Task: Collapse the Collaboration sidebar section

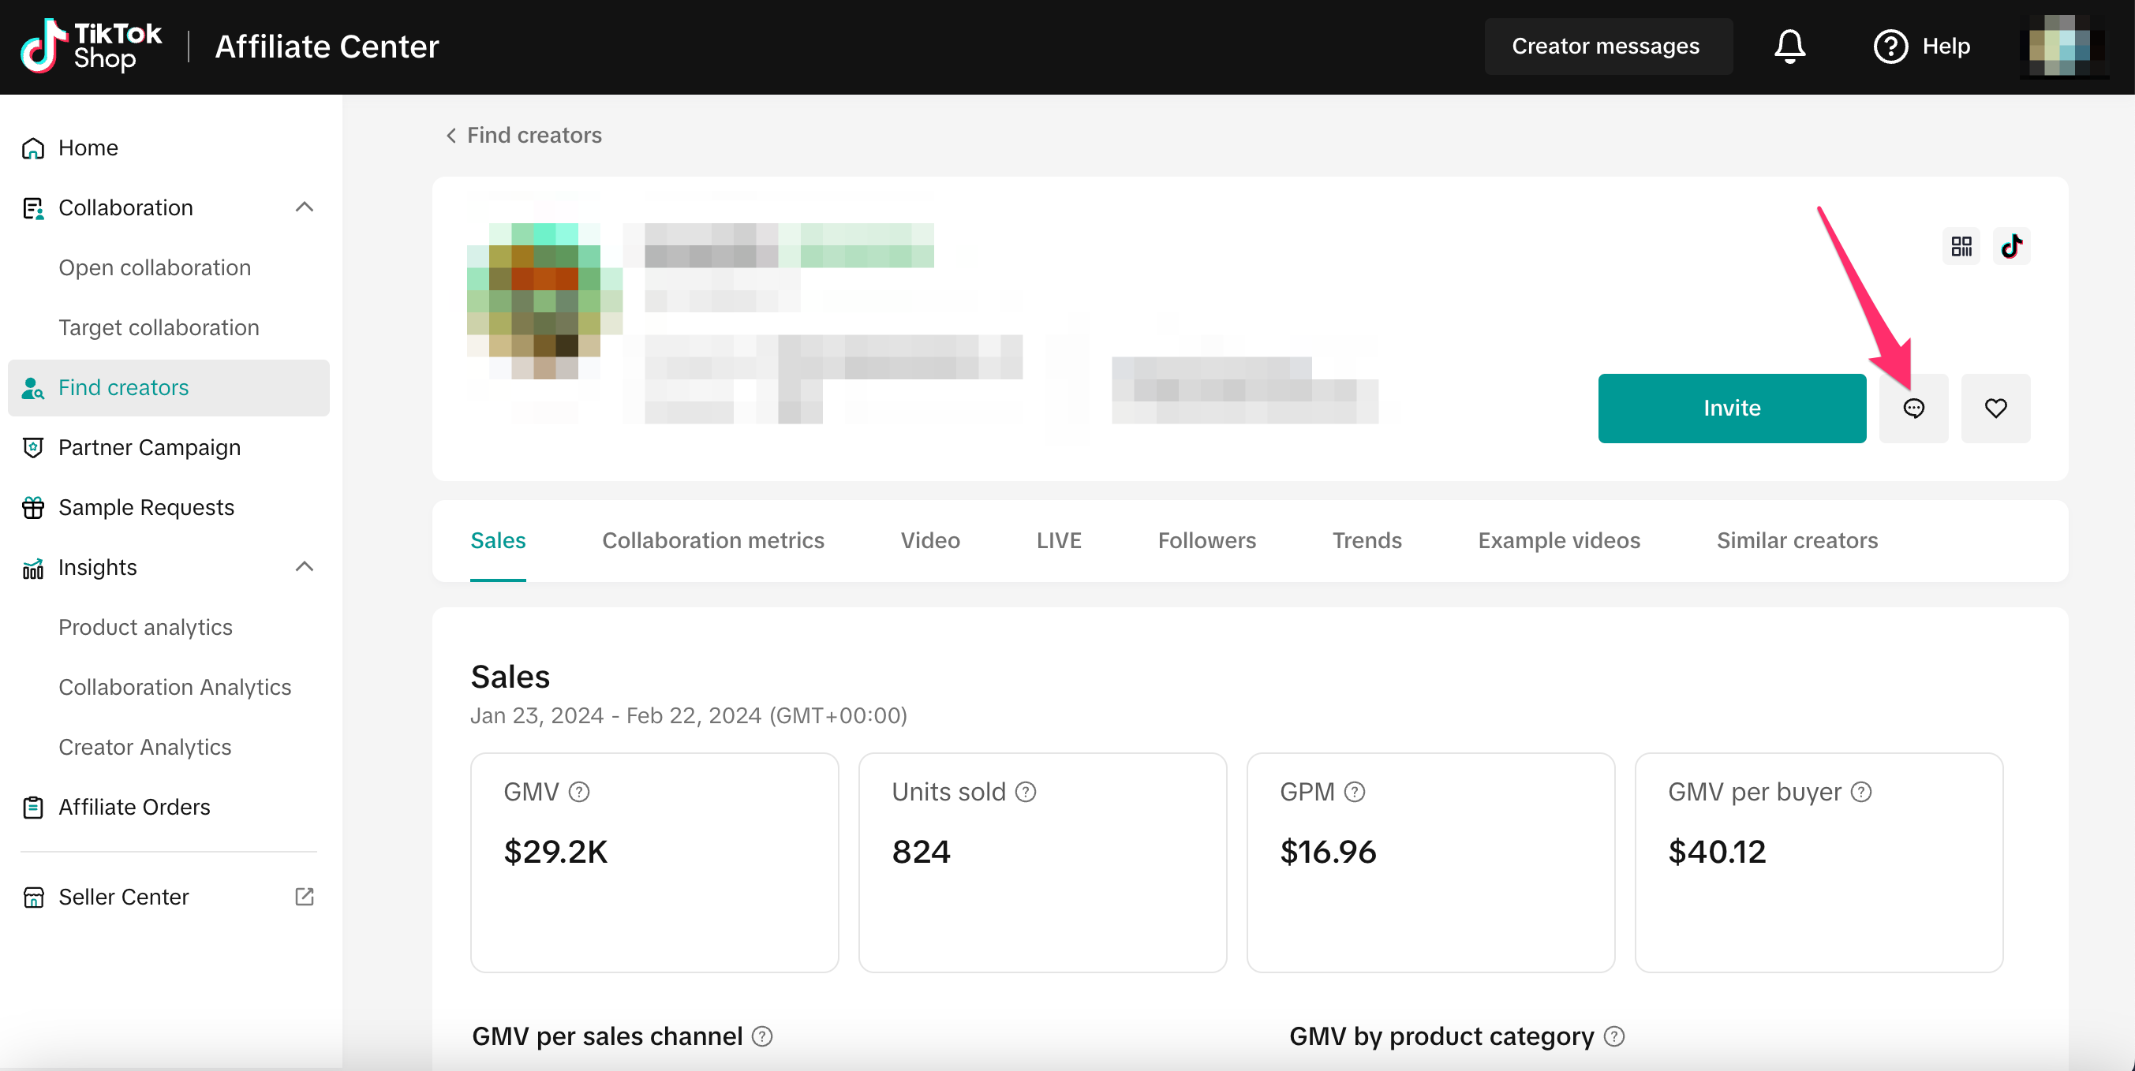Action: coord(305,207)
